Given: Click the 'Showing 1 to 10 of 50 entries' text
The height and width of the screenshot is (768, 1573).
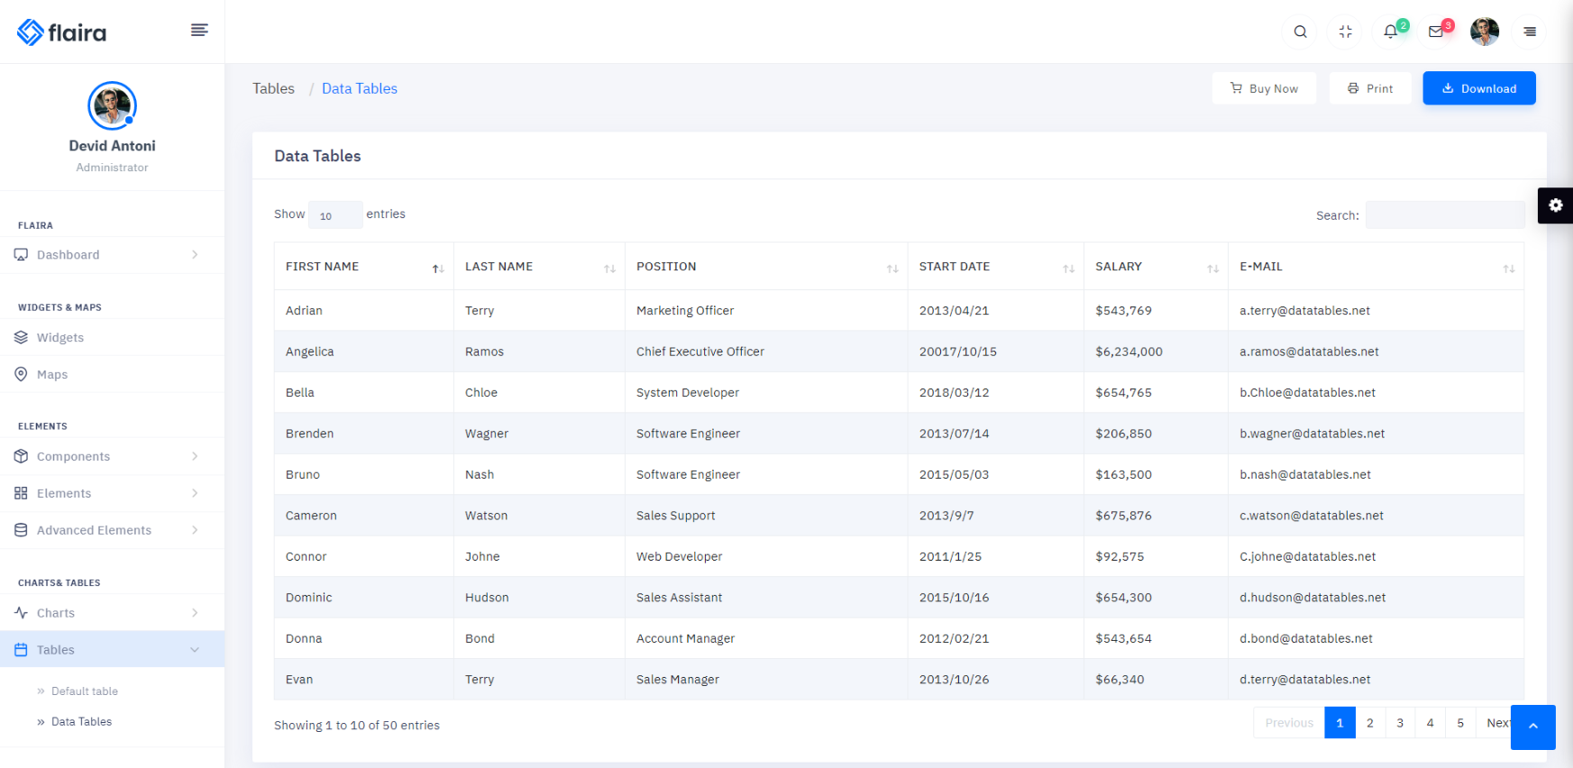Looking at the screenshot, I should pos(357,726).
